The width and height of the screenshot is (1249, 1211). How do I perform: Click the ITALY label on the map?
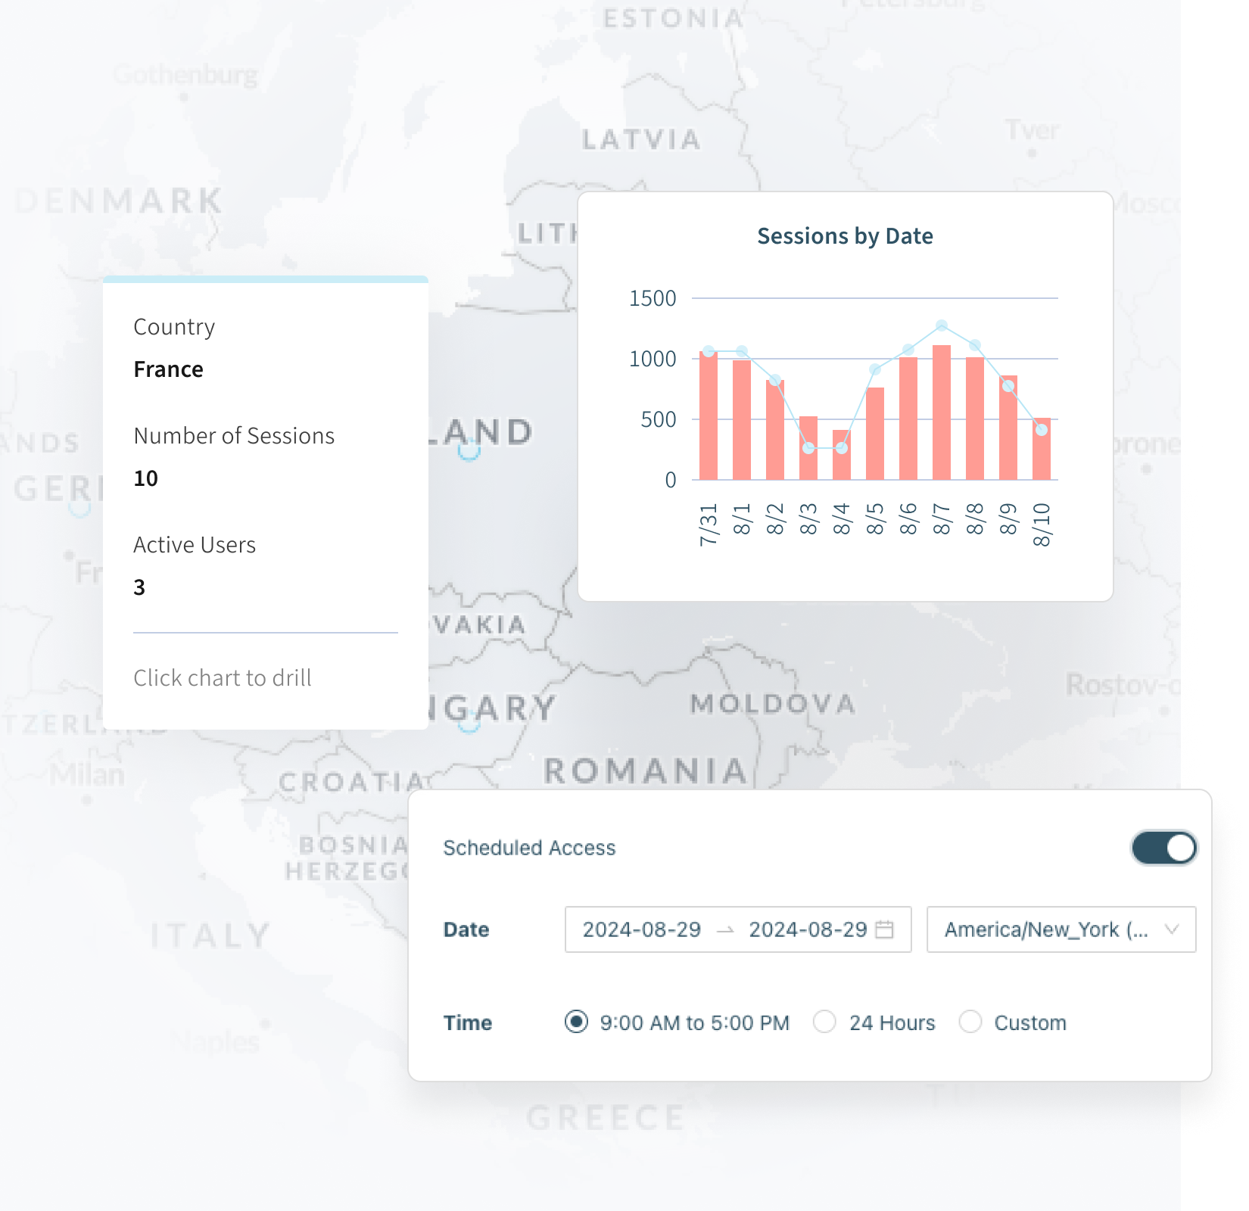[210, 935]
